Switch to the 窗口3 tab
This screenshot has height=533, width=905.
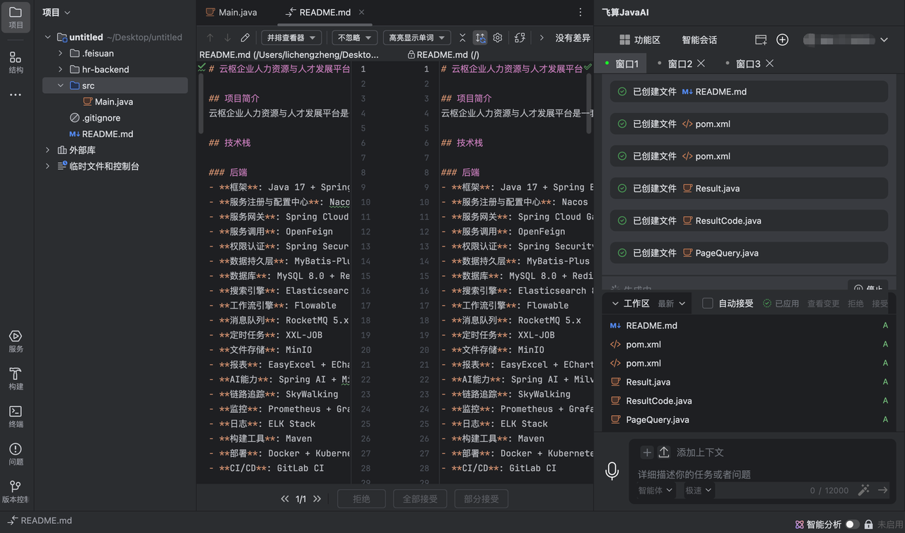[748, 64]
